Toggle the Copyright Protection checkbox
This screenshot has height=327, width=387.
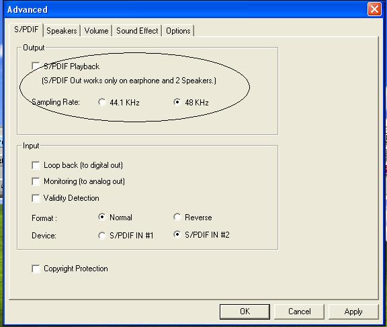36,269
